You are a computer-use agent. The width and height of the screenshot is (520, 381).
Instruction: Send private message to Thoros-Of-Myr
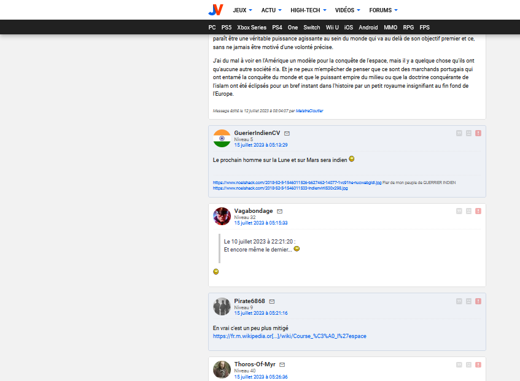[x=282, y=365]
